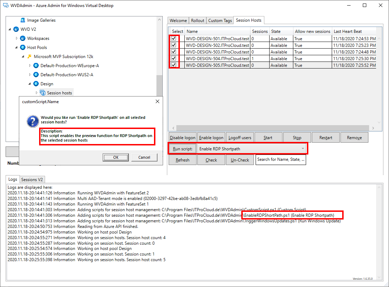
Task: Open the Run script dropdown list
Action: click(303, 148)
